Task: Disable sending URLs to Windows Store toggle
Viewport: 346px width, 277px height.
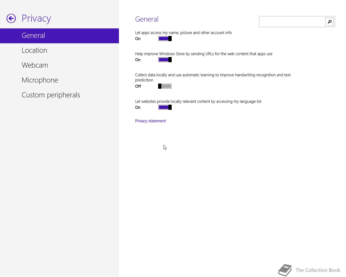Action: (165, 60)
